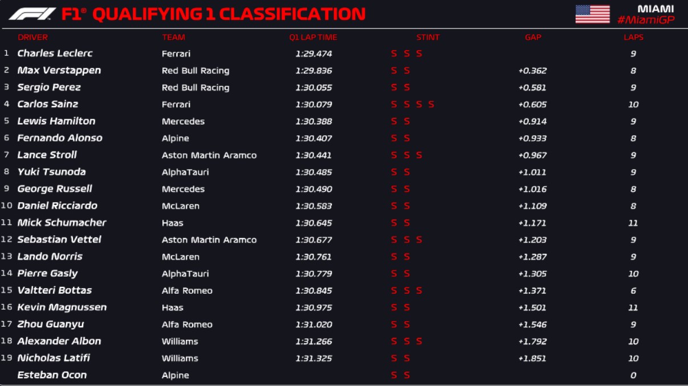Click the STINT column header
This screenshot has width=688, height=386.
[428, 38]
